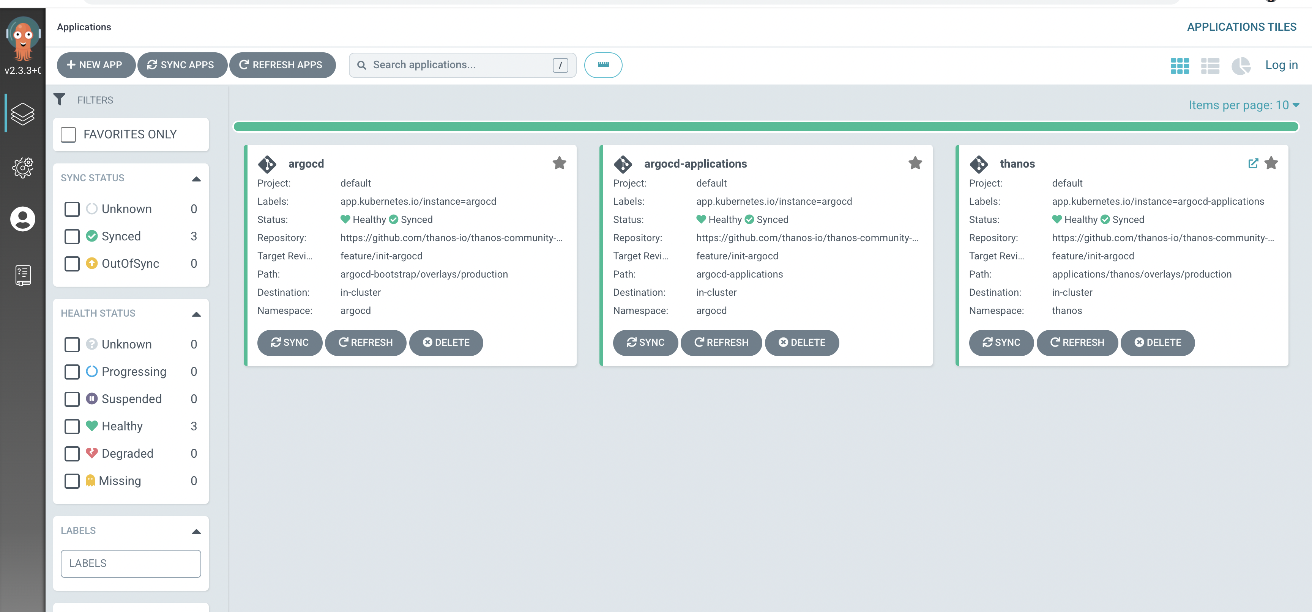Screen dimensions: 1312x612
Task: Switch to tiles grid view
Action: [x=1180, y=65]
